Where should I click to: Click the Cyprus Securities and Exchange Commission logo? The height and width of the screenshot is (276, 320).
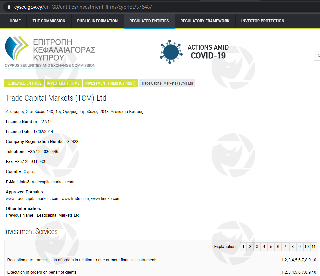click(50, 52)
